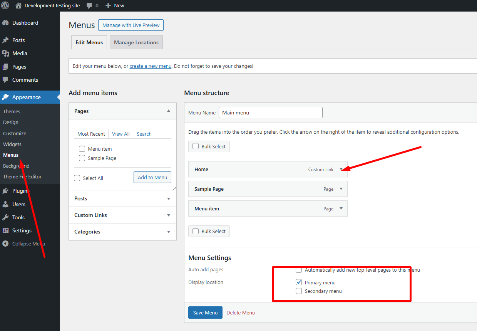Open the Theme File Editor submenu
This screenshot has width=477, height=331.
click(22, 176)
